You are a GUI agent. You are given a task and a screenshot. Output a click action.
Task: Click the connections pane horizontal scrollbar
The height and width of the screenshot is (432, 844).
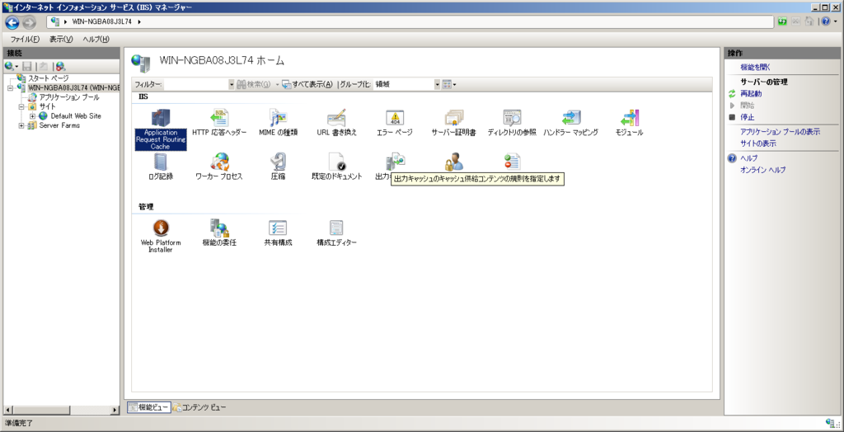(x=62, y=409)
